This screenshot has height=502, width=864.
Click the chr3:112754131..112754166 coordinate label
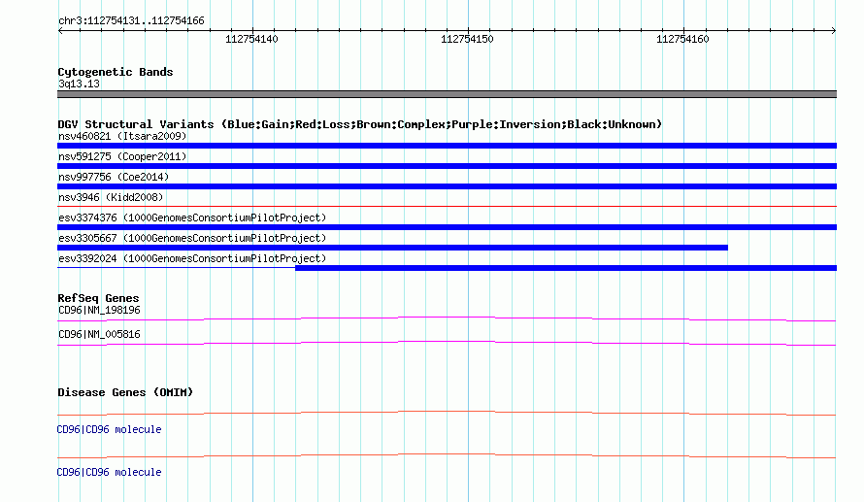point(131,20)
